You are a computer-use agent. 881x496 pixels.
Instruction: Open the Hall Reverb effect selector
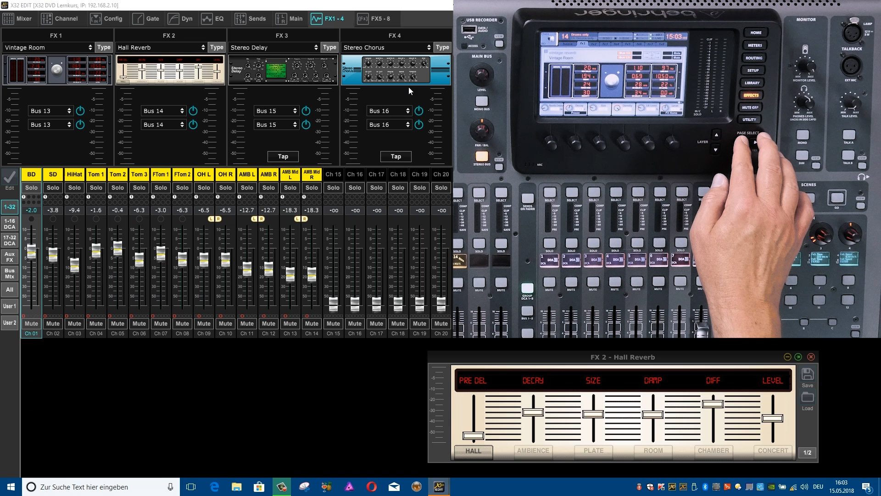(x=161, y=47)
